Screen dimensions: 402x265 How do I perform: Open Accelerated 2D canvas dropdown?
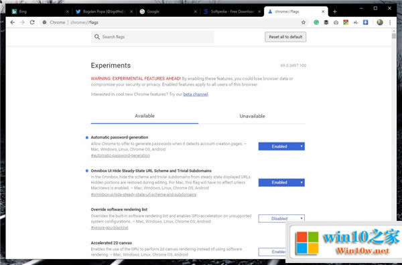click(x=272, y=252)
